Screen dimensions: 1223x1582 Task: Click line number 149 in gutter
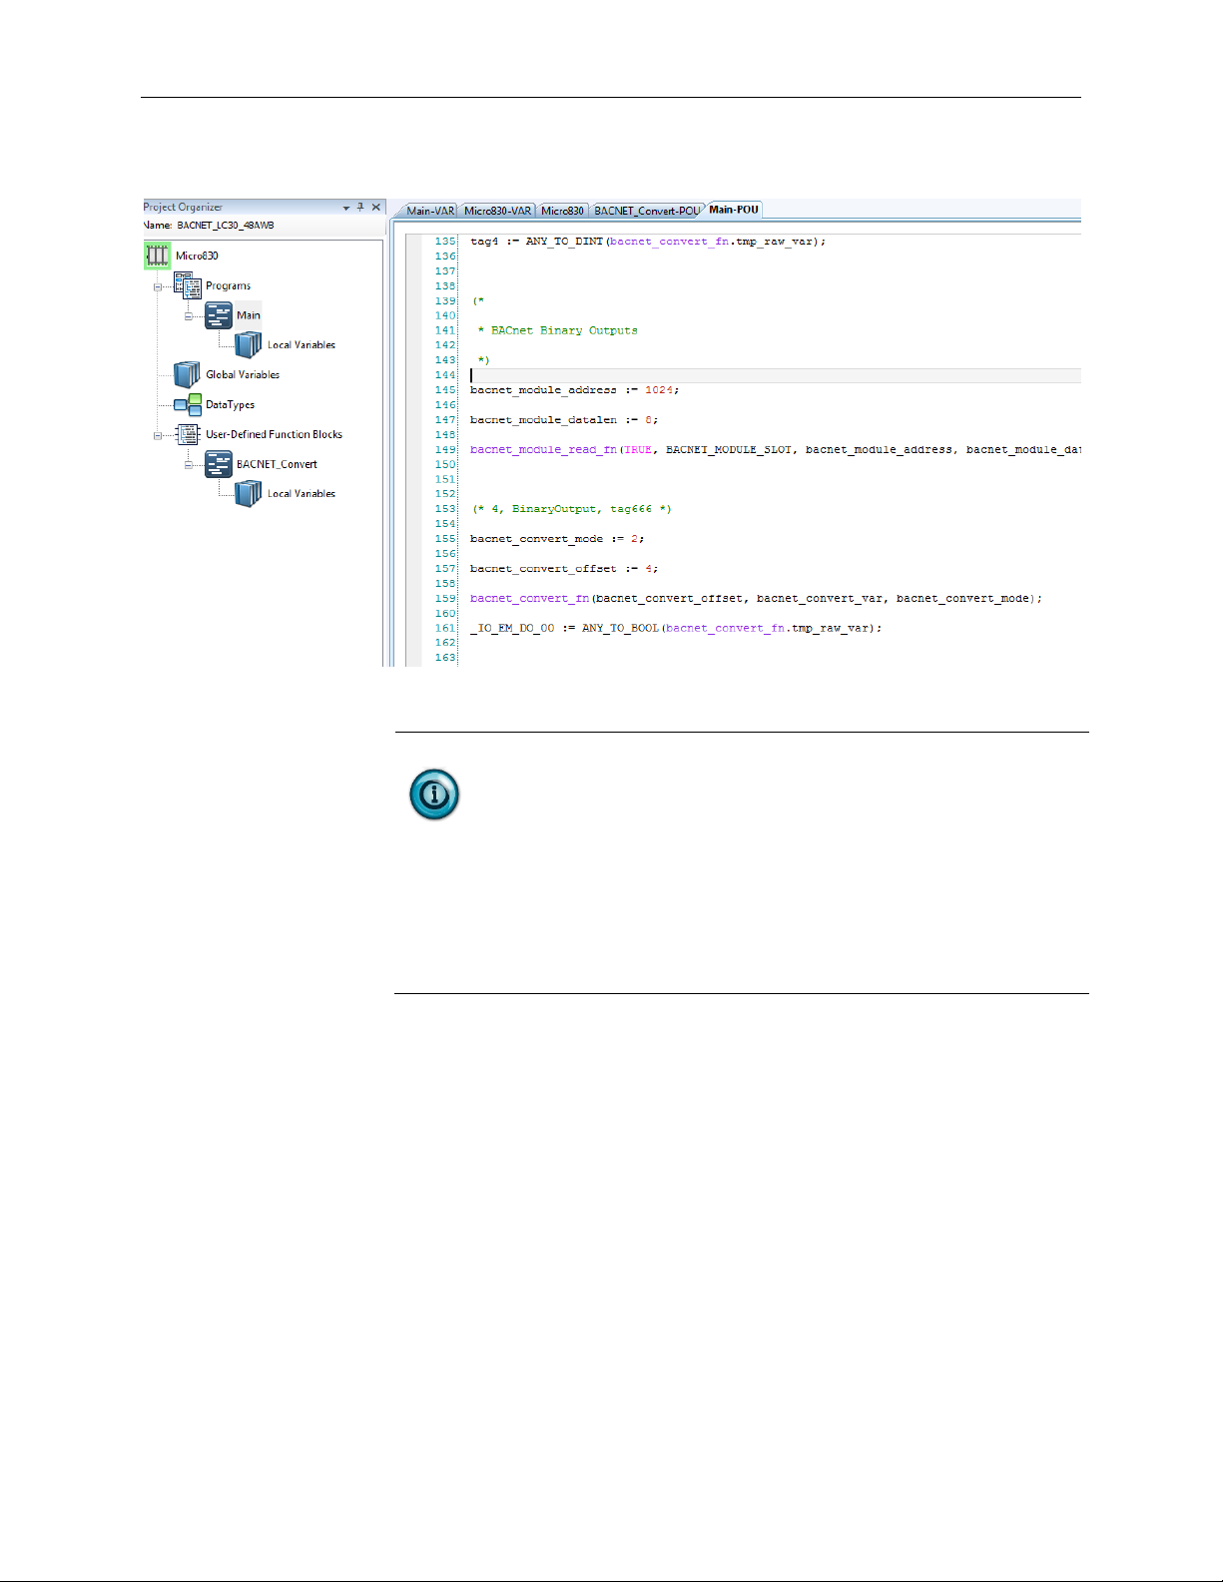pos(445,450)
